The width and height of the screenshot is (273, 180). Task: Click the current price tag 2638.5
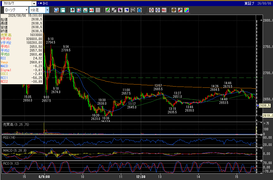coord(264,106)
